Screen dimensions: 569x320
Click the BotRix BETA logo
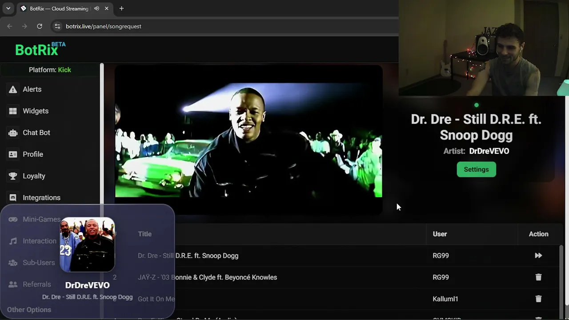[40, 49]
